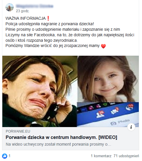Viewport: 142px width, 161px height.
Task: Click the red exclamation mark emoji
Action: pos(48,18)
